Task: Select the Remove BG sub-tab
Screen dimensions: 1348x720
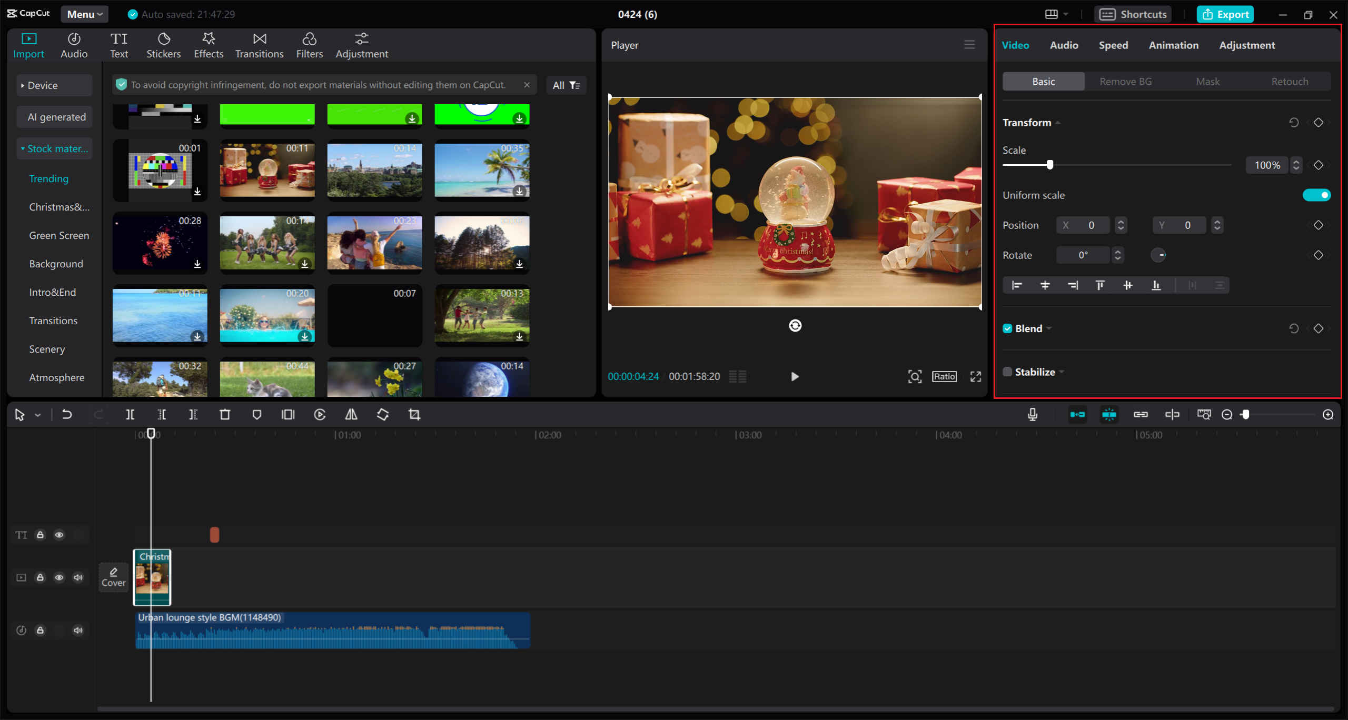Action: [x=1125, y=82]
